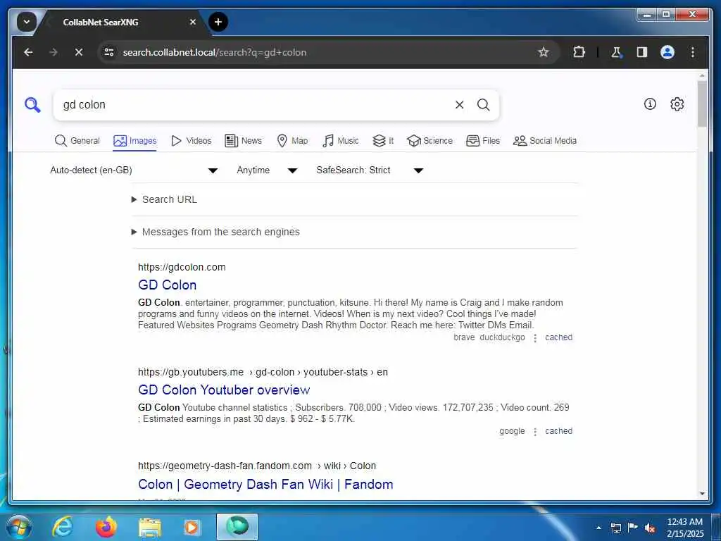Show hidden tray icons arrow
Image resolution: width=721 pixels, height=541 pixels.
[598, 528]
